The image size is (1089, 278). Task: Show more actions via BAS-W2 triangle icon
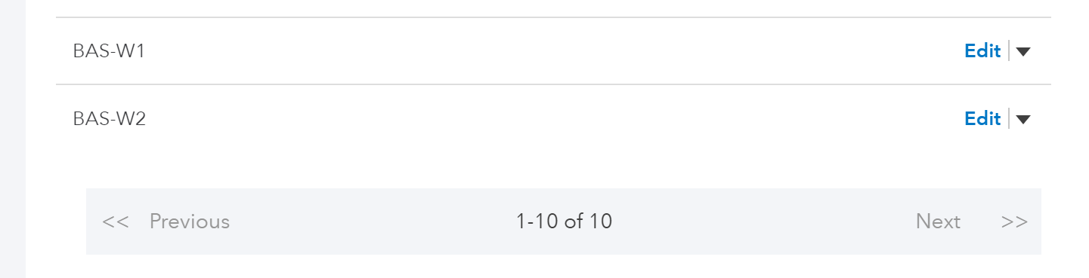pyautogui.click(x=1022, y=119)
